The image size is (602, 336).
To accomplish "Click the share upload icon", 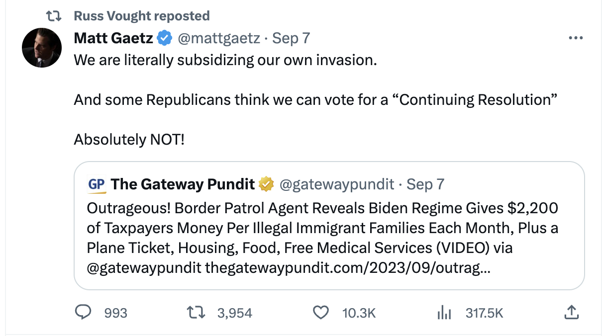I will (x=571, y=313).
